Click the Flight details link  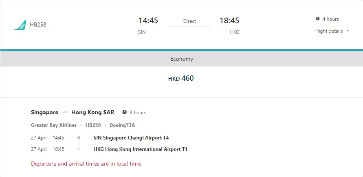(329, 31)
